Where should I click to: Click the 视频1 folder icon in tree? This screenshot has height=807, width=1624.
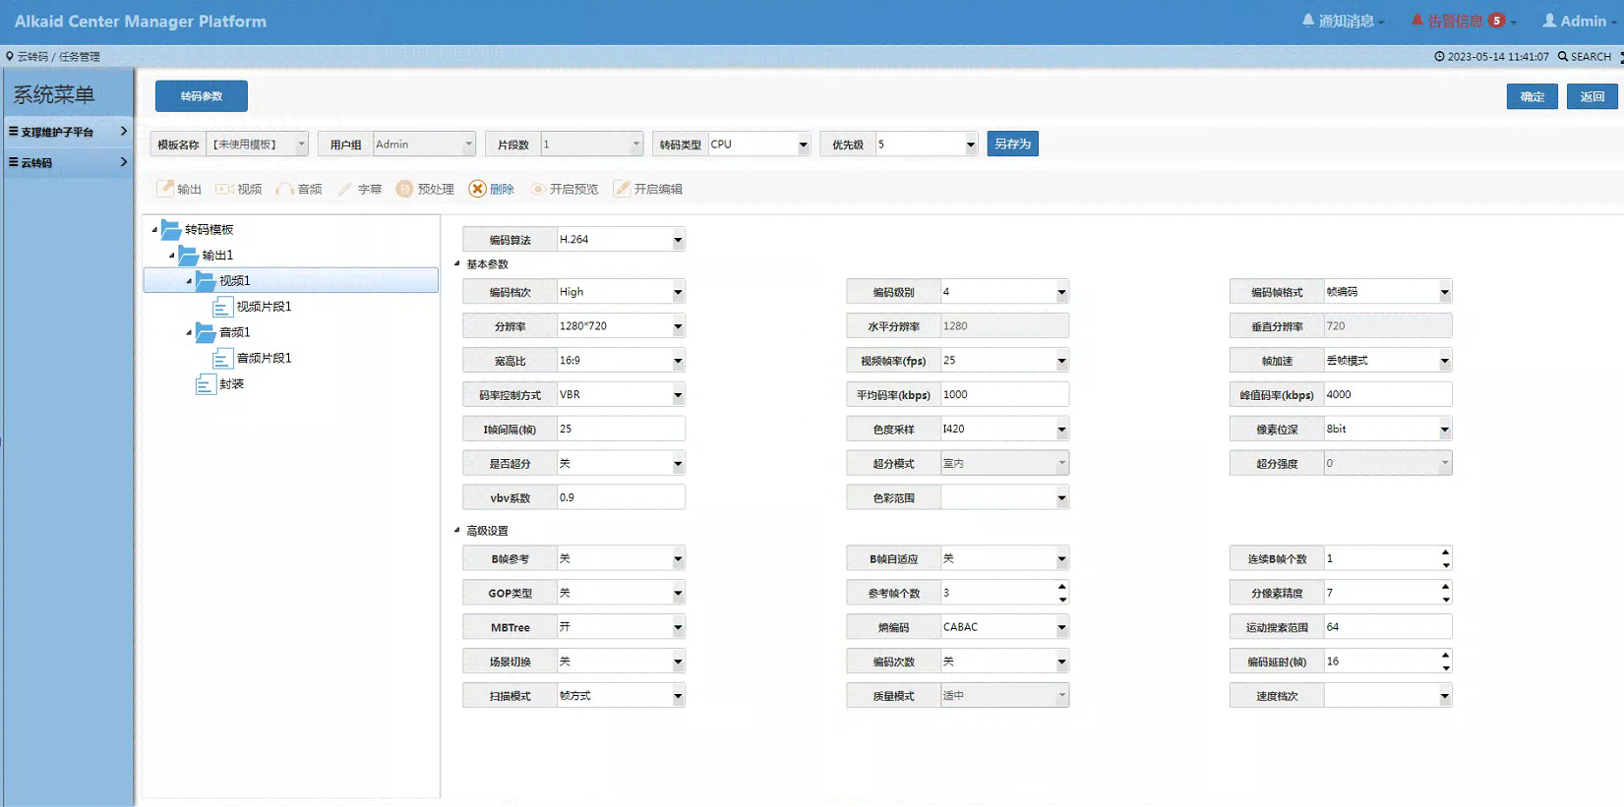(206, 280)
